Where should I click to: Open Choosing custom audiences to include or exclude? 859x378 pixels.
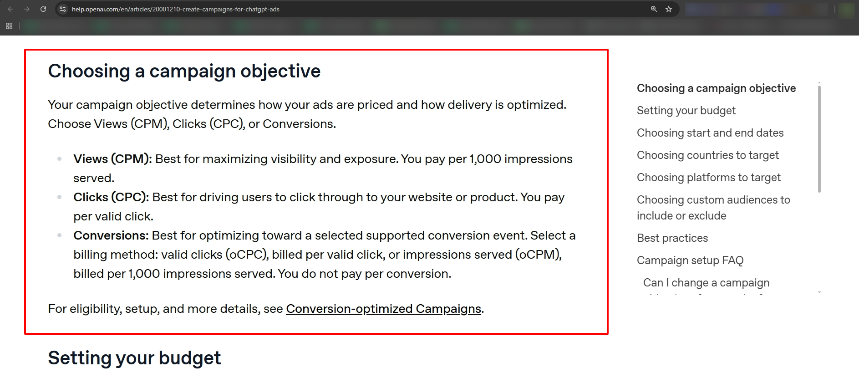coord(713,208)
